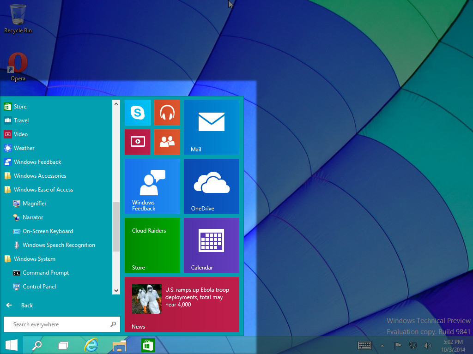Open the Windows Feedback tile
The image size is (473, 354).
coord(152,186)
